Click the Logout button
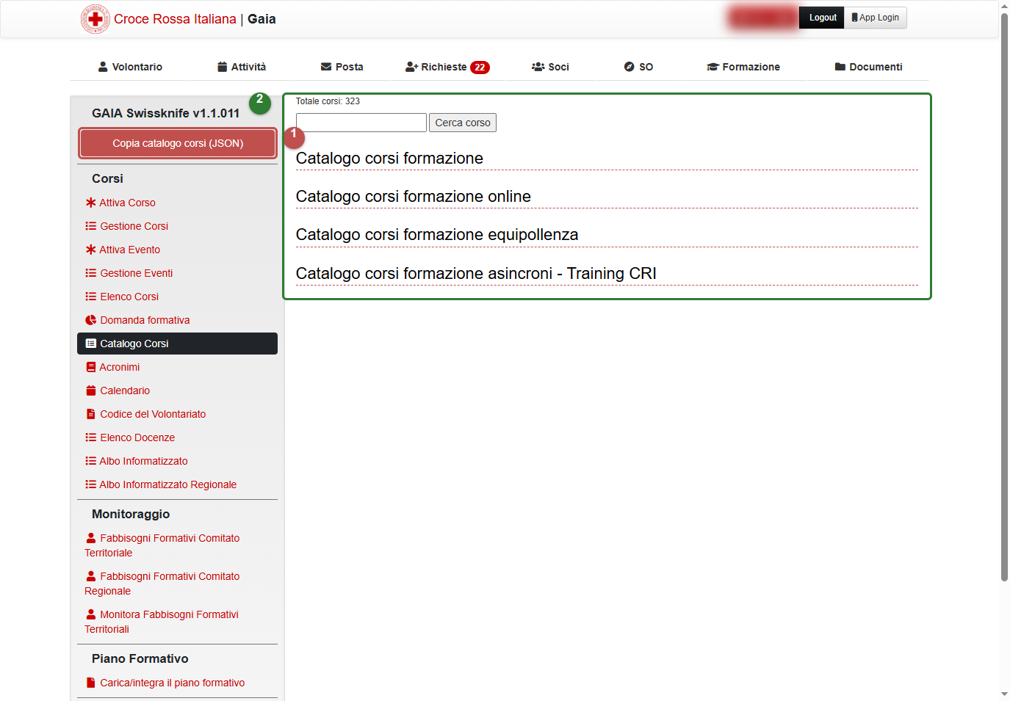1010x701 pixels. click(823, 18)
